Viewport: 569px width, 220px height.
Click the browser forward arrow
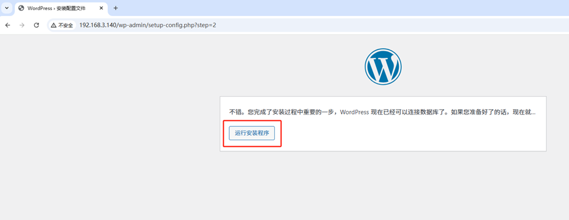[x=21, y=26]
